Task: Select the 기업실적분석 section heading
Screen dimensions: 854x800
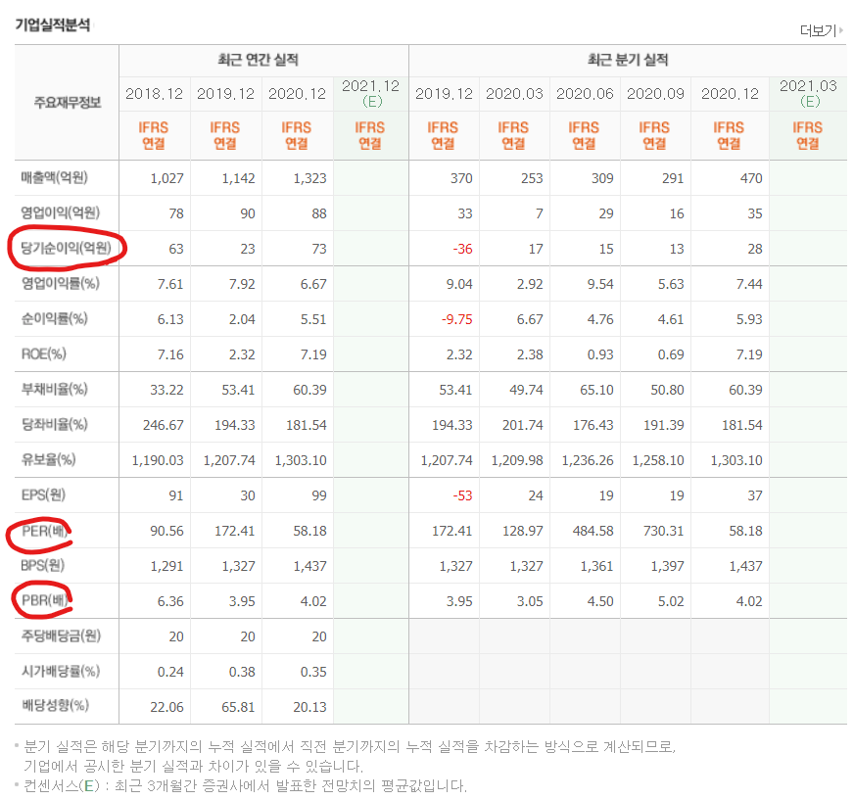Action: [x=52, y=24]
